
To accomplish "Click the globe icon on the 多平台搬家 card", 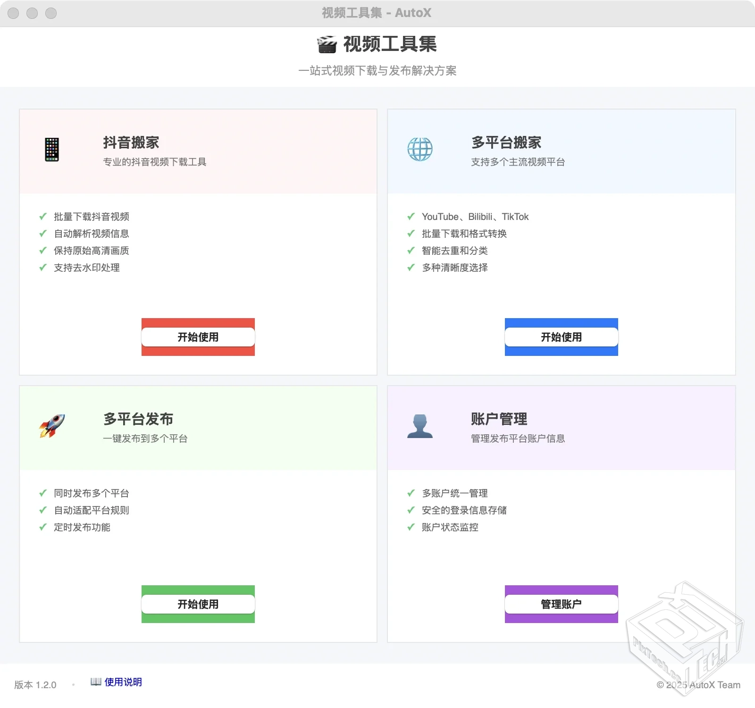I will tap(419, 150).
